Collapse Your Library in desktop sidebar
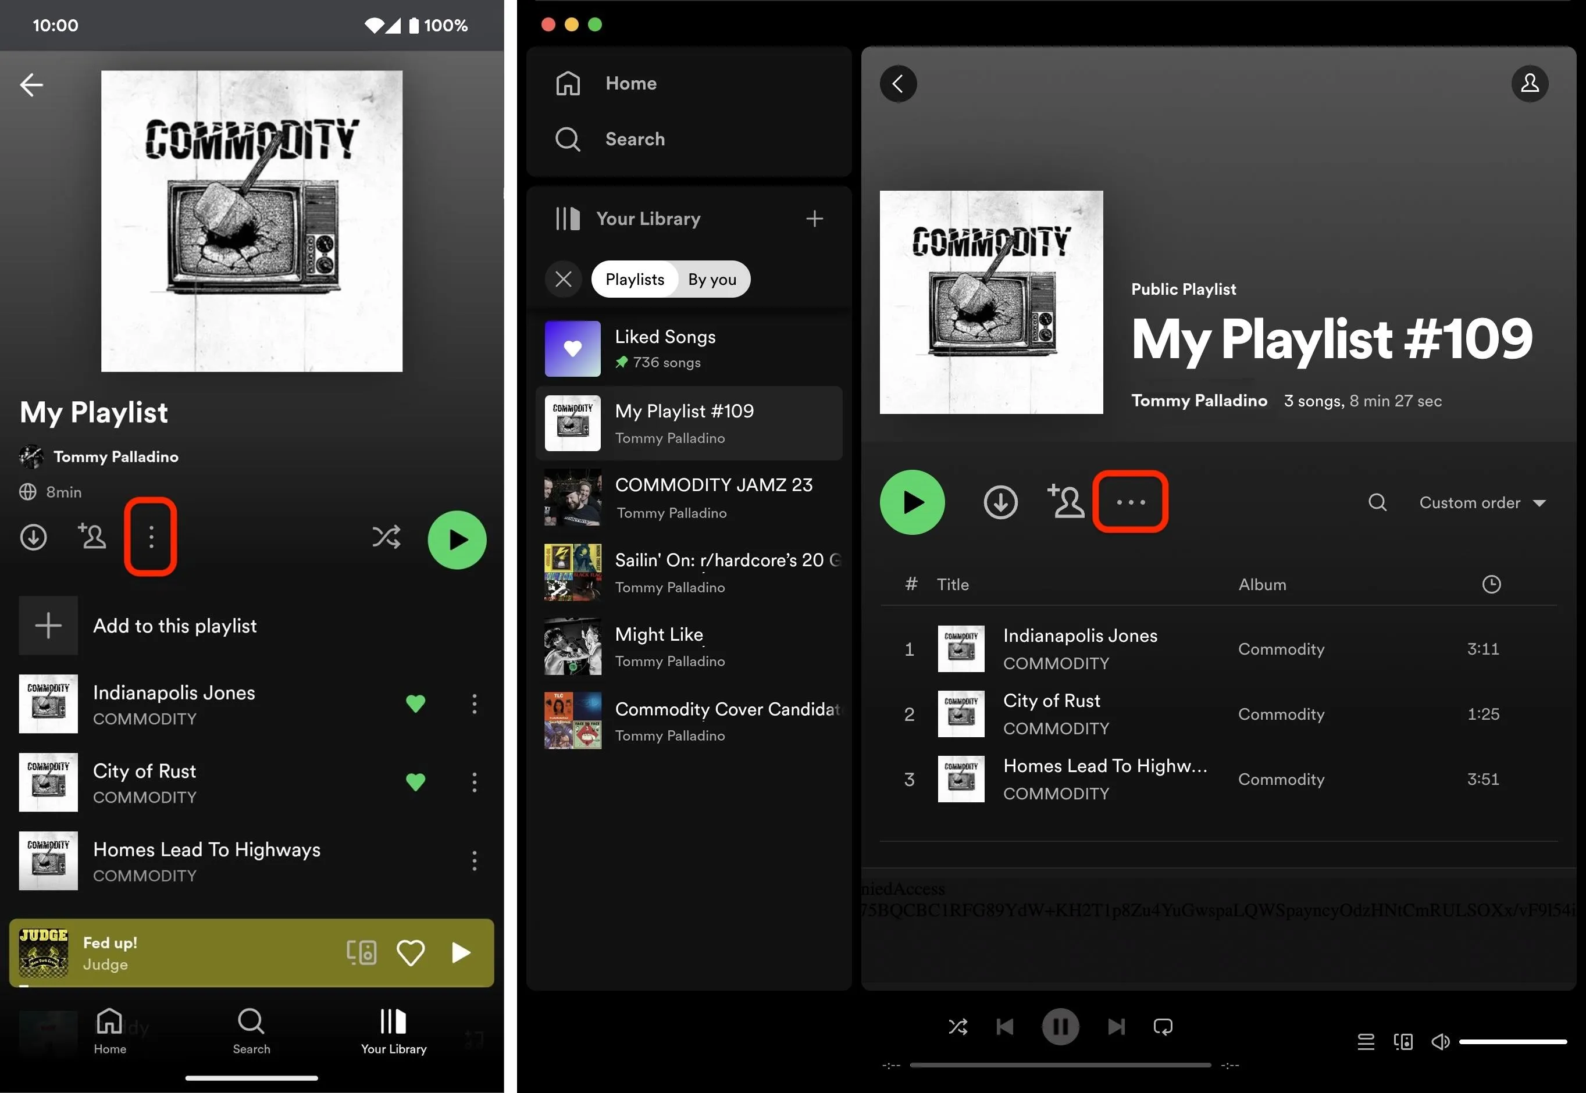Screen dimensions: 1586x1093 pos(628,219)
